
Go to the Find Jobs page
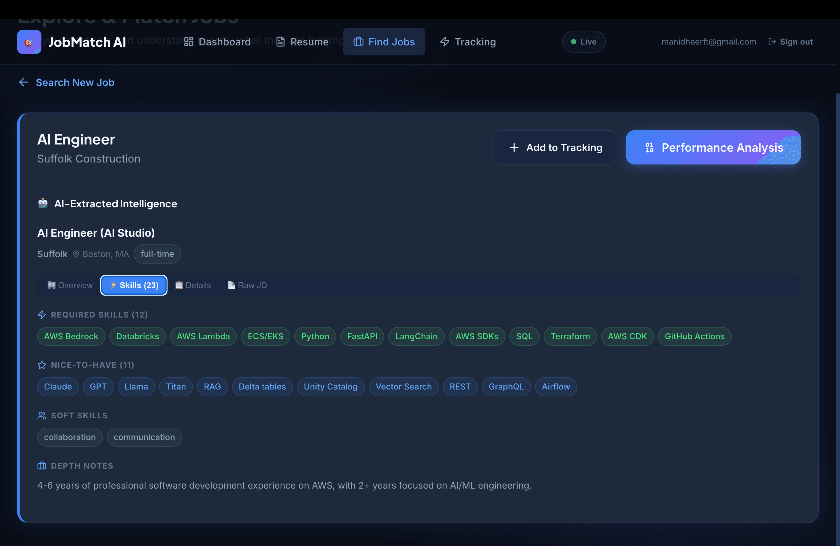[x=384, y=42]
